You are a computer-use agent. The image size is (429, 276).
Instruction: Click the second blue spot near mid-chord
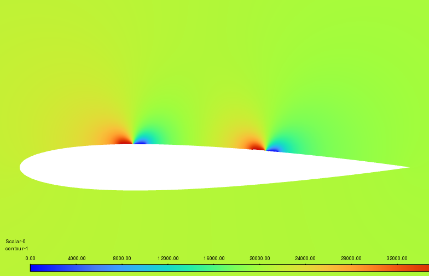coord(273,149)
